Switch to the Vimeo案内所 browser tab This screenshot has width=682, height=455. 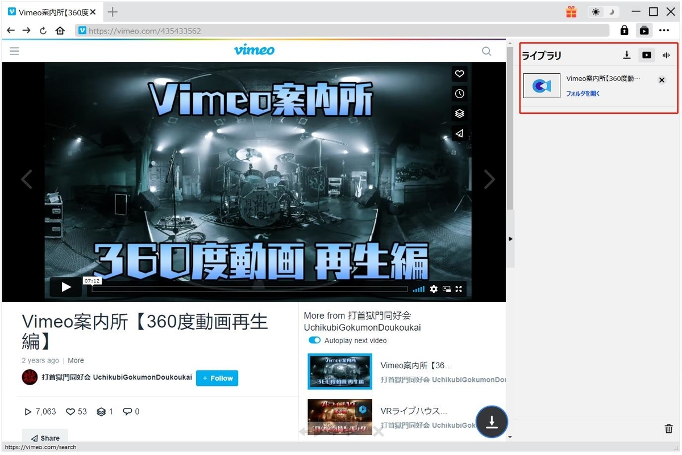tap(53, 12)
